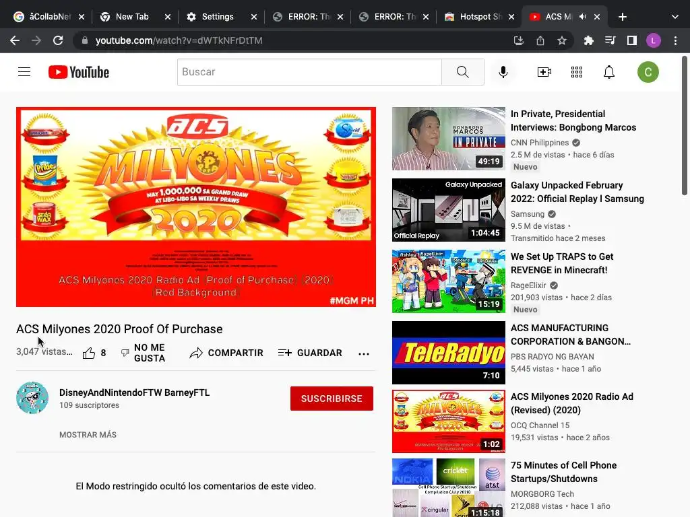
Task: Open the create video camera icon
Action: point(544,72)
